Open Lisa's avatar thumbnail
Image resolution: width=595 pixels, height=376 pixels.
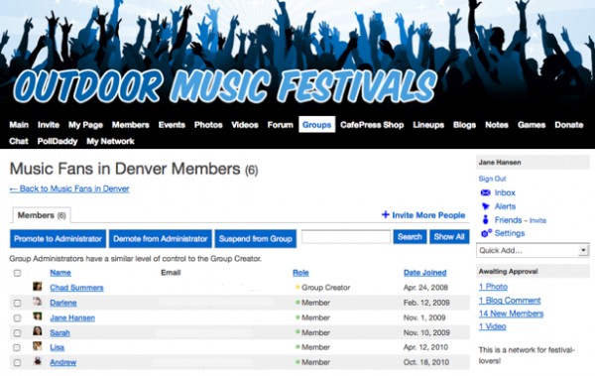38,346
